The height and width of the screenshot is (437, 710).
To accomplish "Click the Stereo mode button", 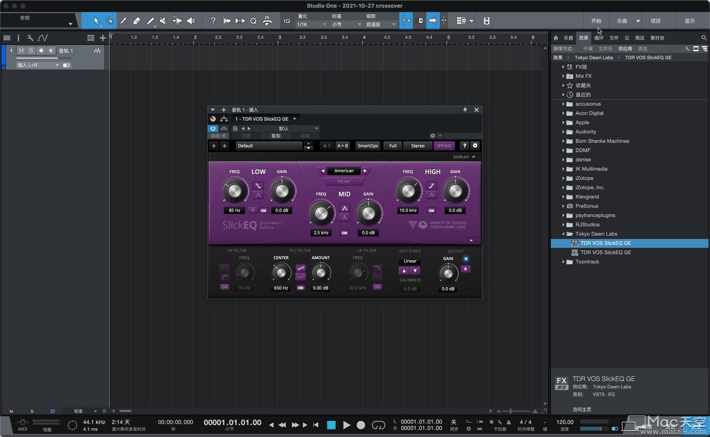I will (417, 146).
